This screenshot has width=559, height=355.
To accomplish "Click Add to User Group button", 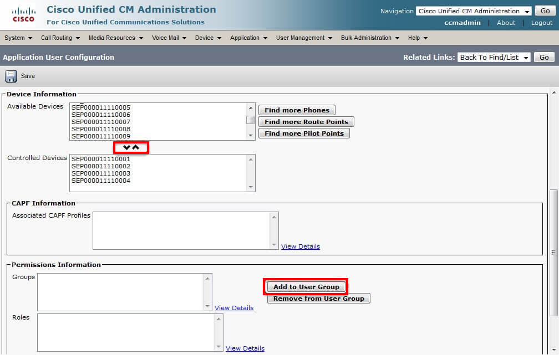I will (306, 287).
